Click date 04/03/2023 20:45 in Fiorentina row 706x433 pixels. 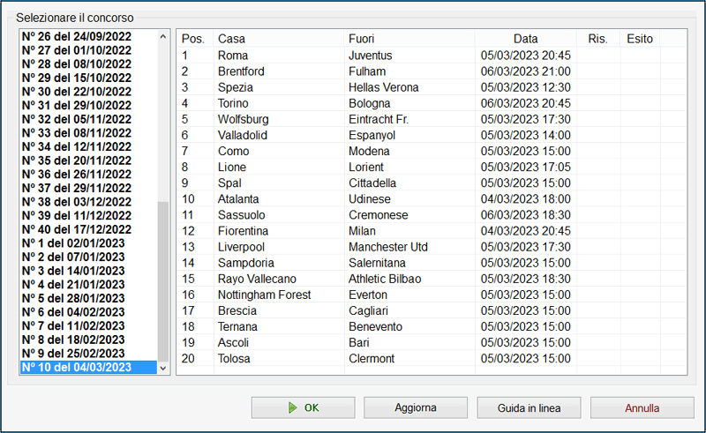(525, 231)
